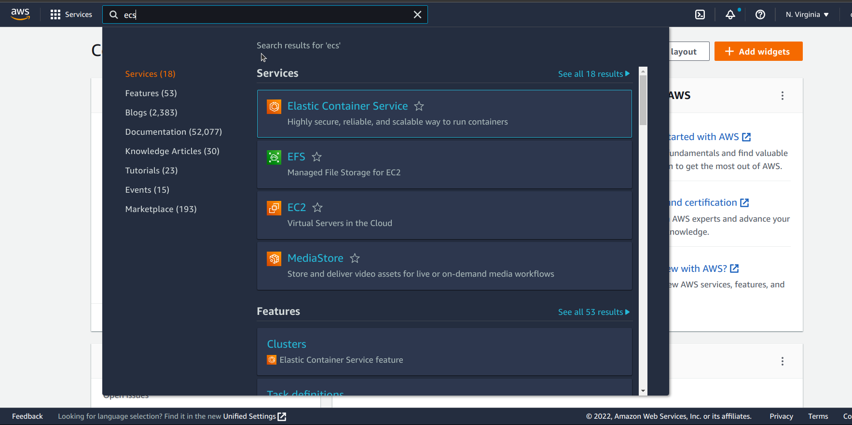Open the Clusters feature link
This screenshot has width=852, height=425.
(287, 344)
